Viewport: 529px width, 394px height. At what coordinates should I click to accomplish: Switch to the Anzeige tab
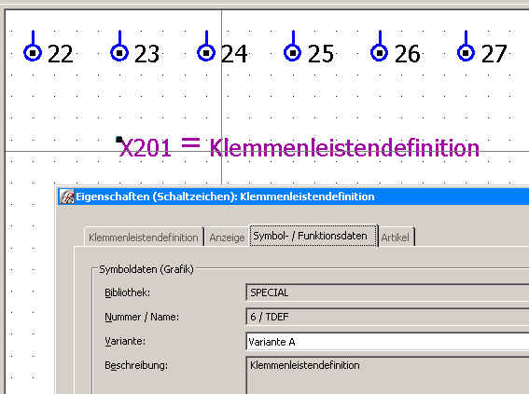coord(227,238)
